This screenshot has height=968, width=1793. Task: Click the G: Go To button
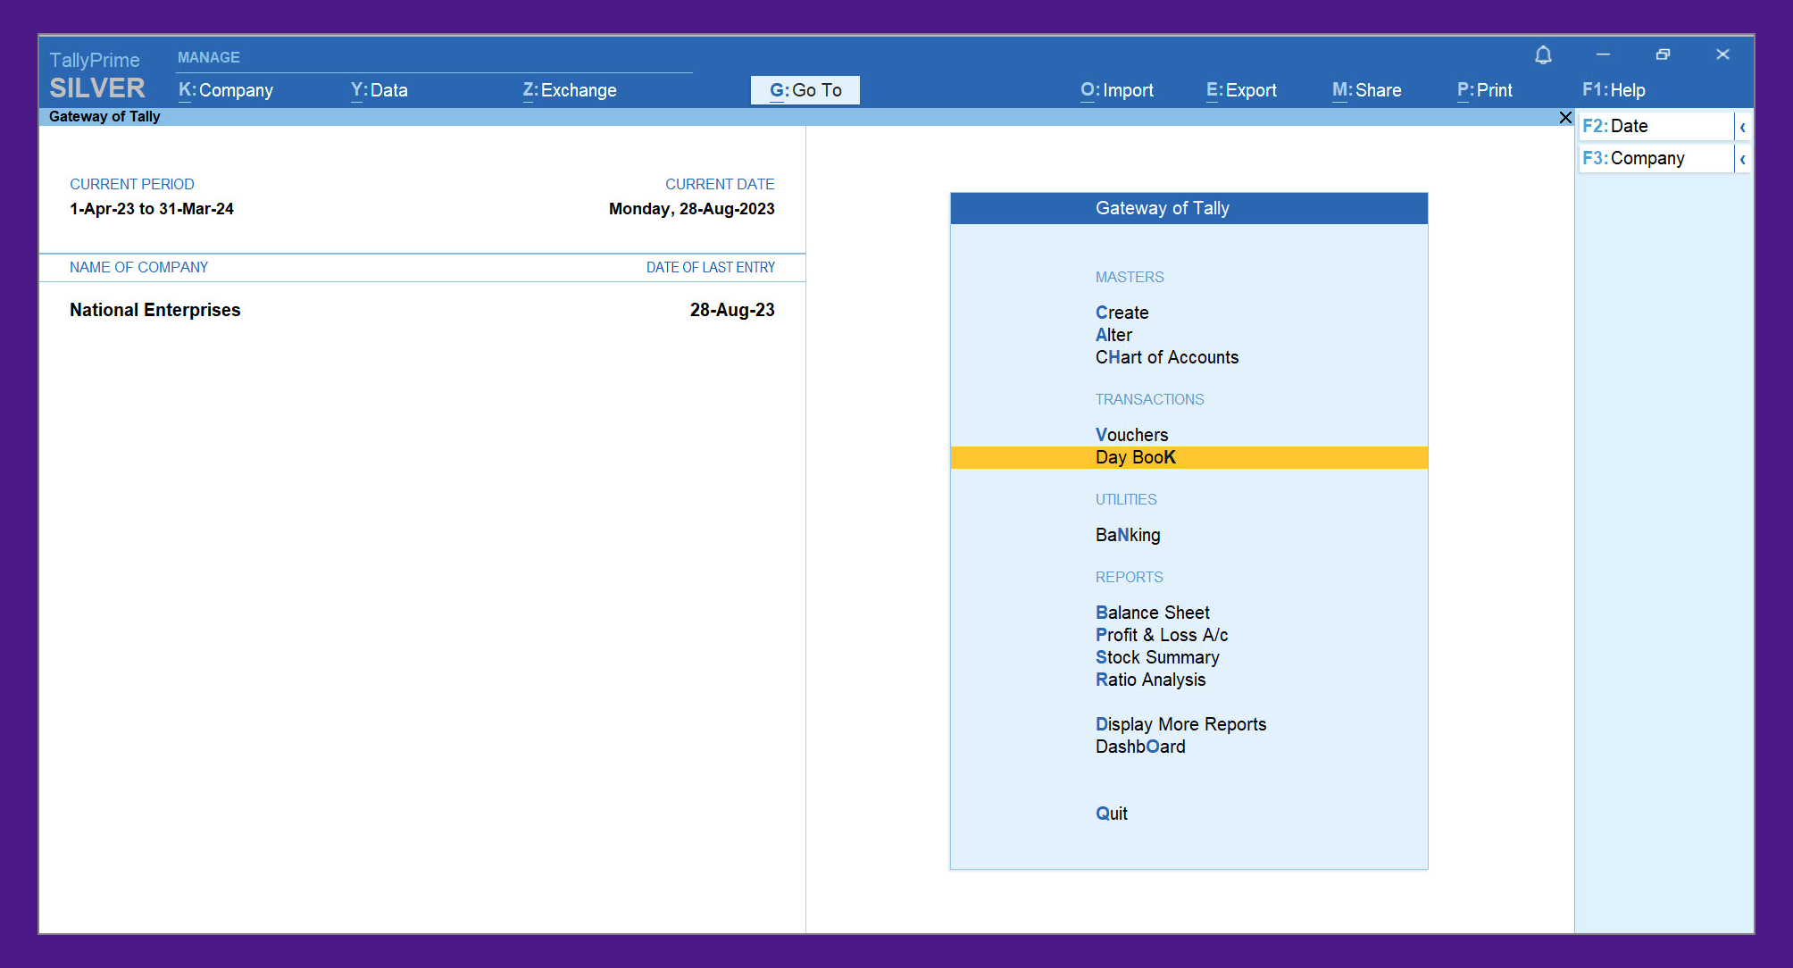pyautogui.click(x=805, y=90)
